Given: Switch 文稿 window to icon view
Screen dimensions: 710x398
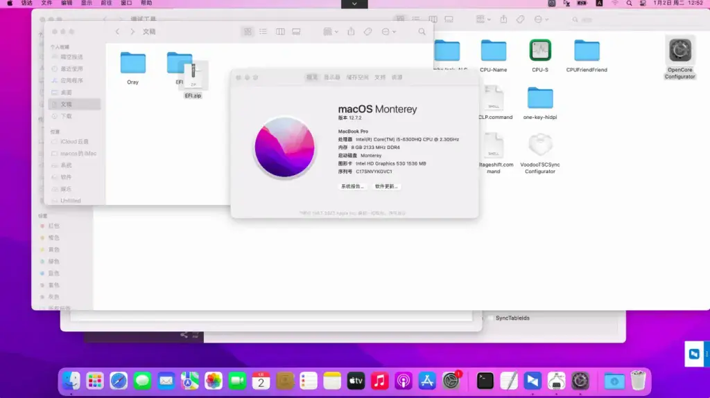Looking at the screenshot, I should point(248,32).
